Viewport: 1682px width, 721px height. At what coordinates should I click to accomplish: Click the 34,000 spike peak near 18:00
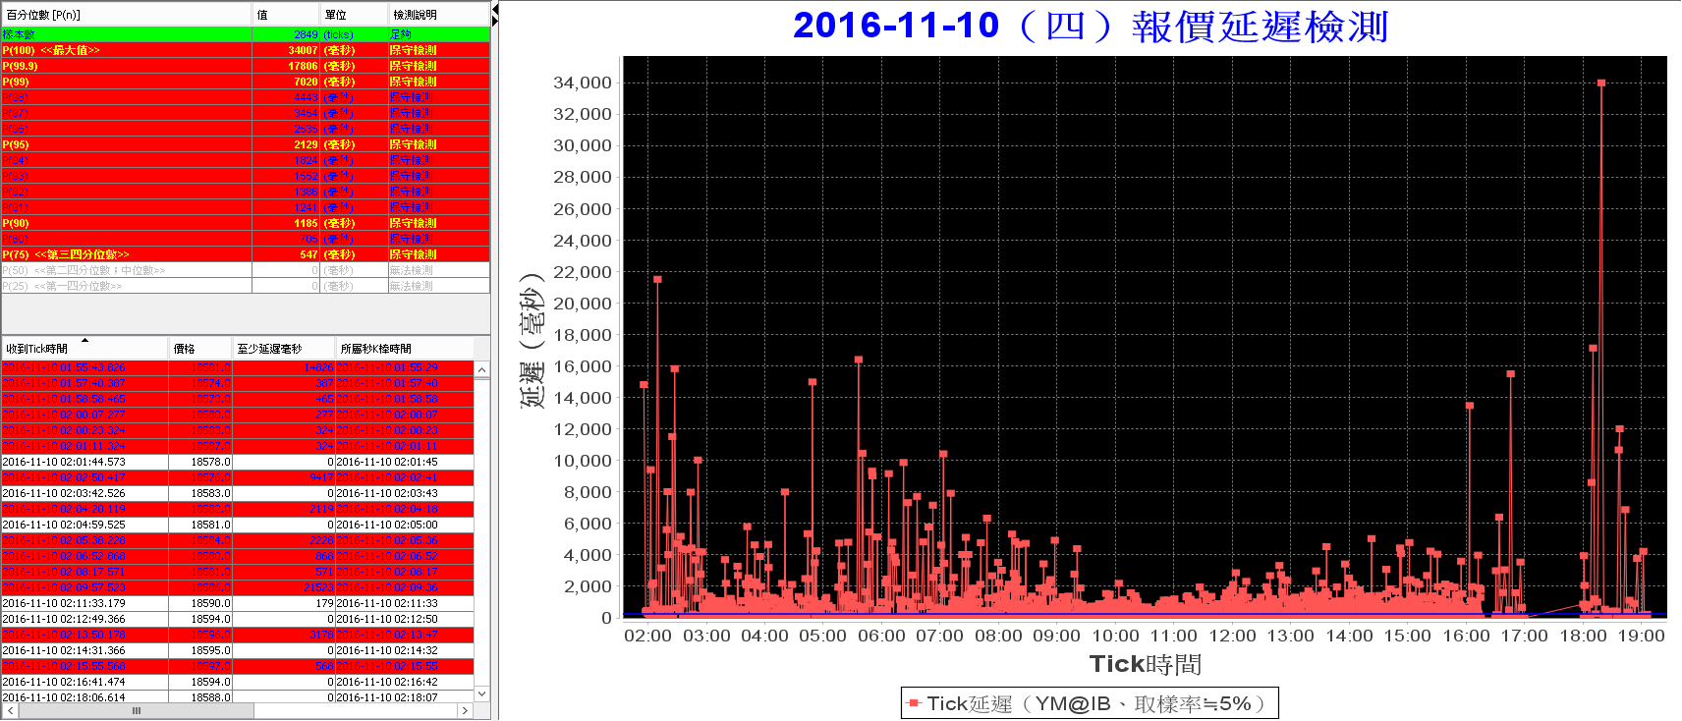coord(1601,83)
